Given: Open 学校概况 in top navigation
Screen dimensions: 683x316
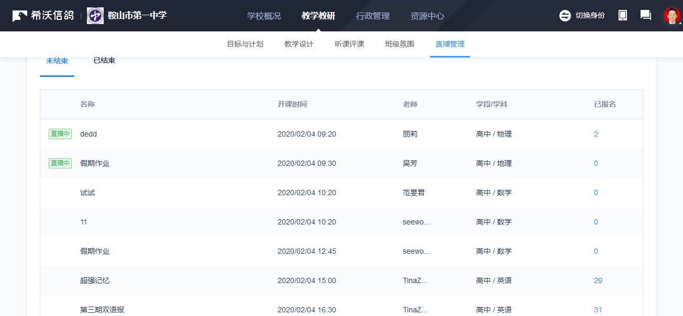Looking at the screenshot, I should pyautogui.click(x=264, y=16).
